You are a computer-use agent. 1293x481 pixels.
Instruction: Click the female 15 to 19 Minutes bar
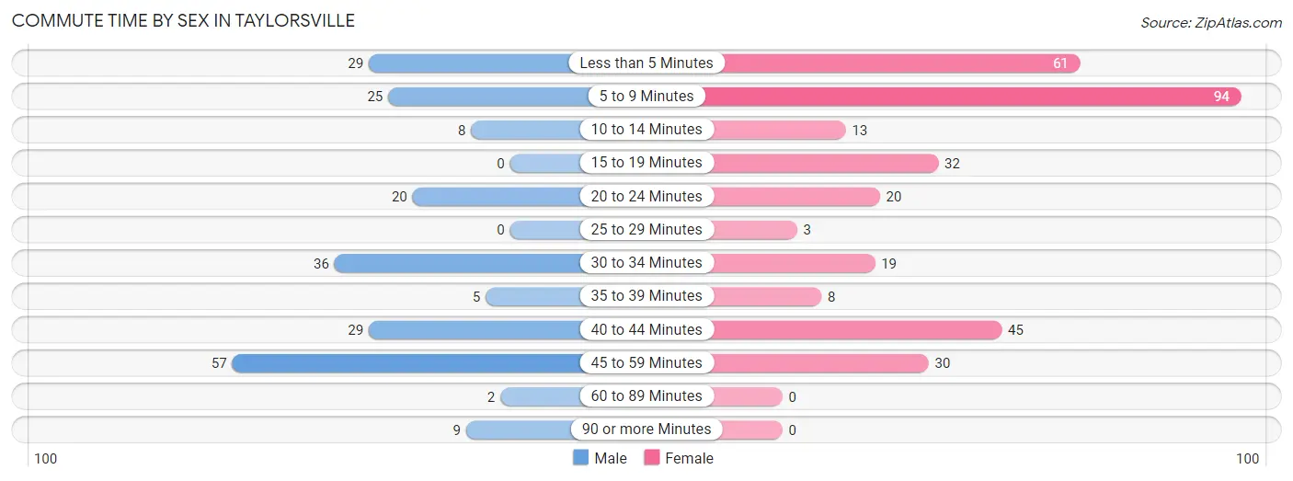pos(824,163)
